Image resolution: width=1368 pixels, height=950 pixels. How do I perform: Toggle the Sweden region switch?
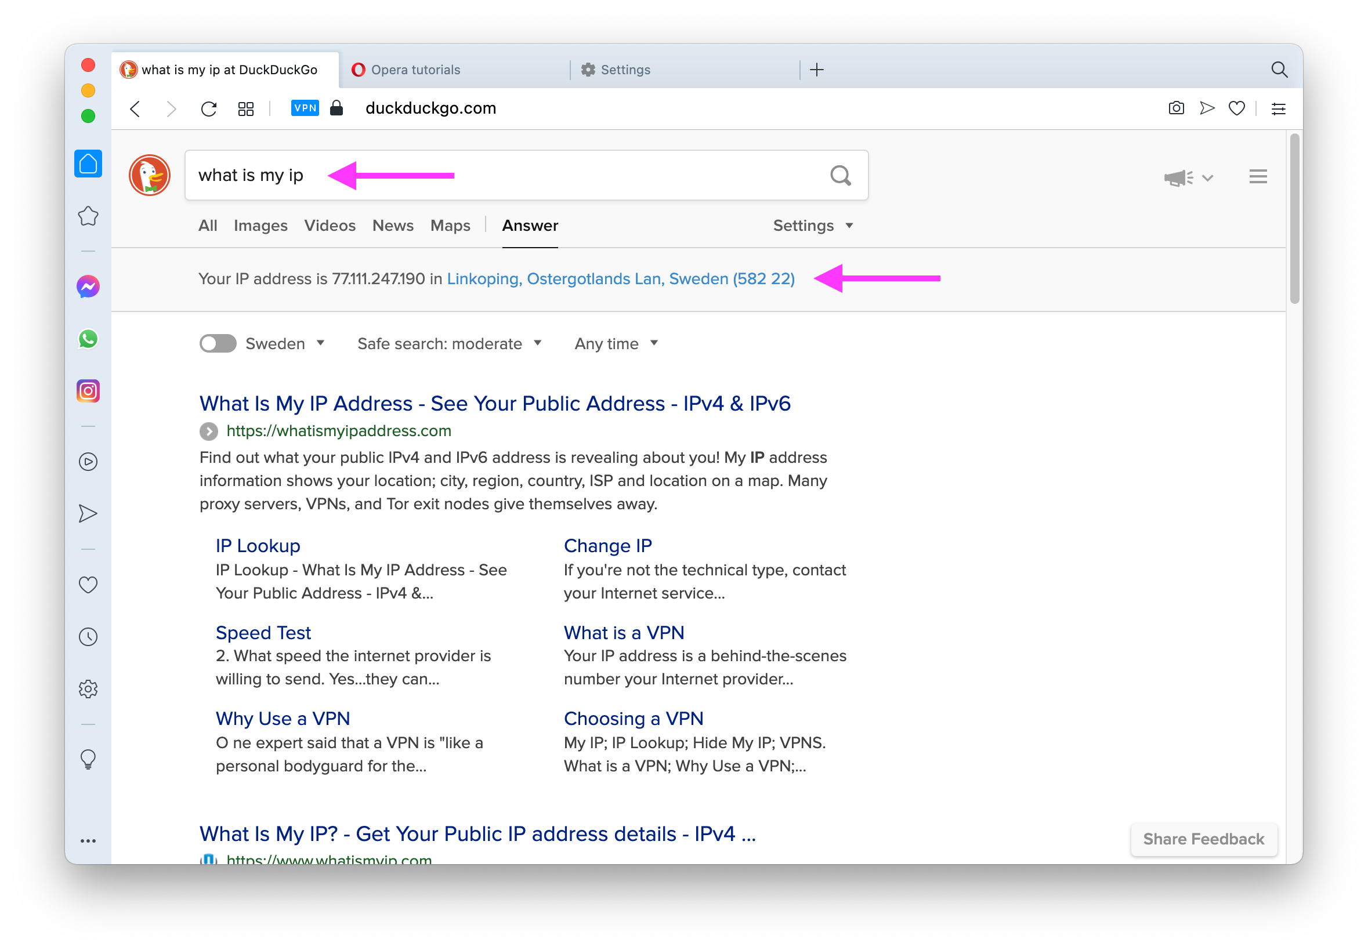pyautogui.click(x=218, y=343)
